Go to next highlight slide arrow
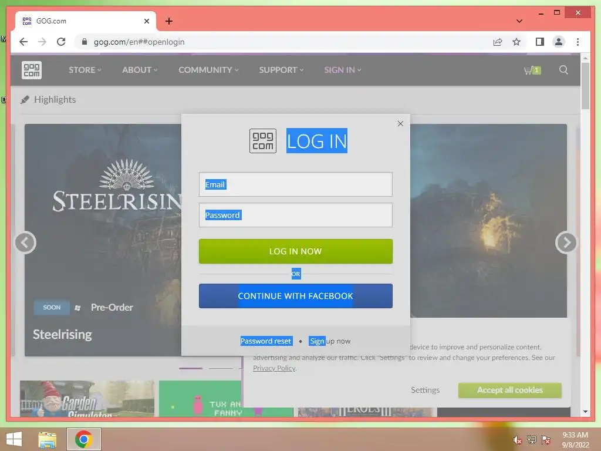601x451 pixels. 566,243
